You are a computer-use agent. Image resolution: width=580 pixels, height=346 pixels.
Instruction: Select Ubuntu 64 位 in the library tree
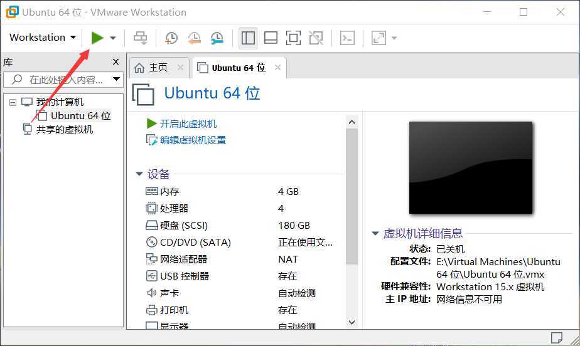pos(80,115)
